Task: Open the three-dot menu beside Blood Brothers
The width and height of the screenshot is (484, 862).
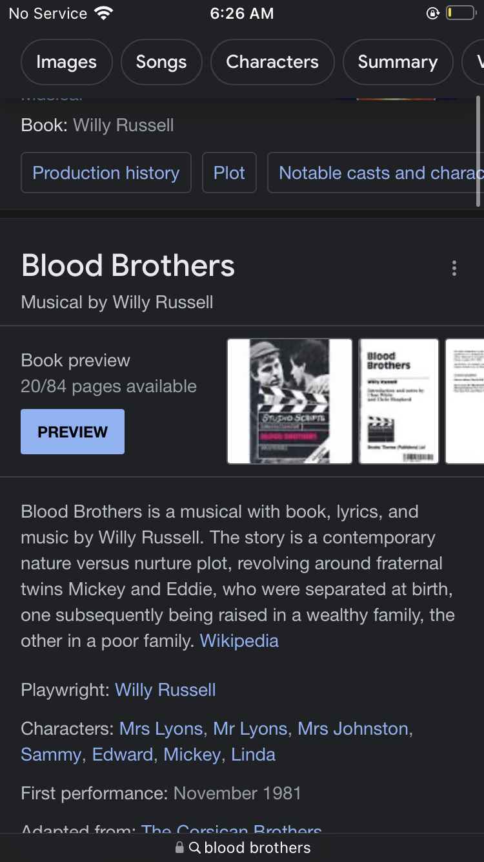Action: click(454, 268)
